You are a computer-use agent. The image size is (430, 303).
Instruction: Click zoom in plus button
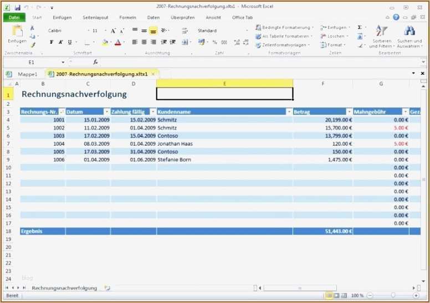coord(416,296)
